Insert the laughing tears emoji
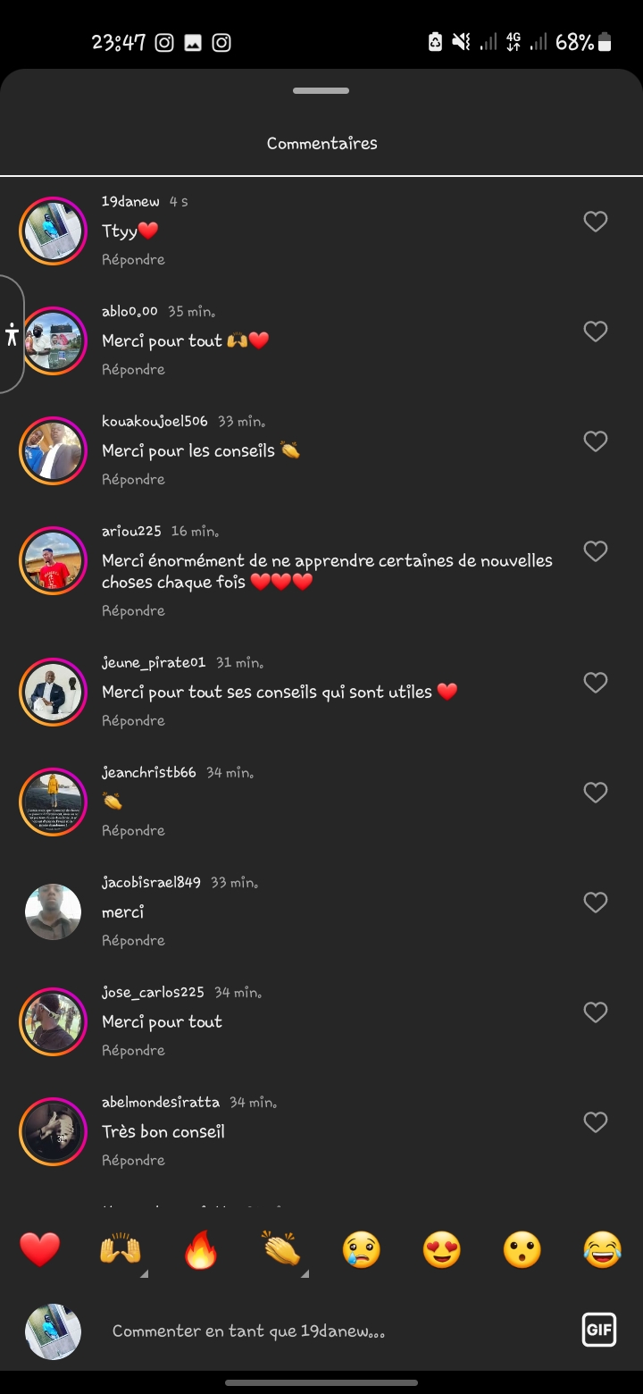The height and width of the screenshot is (1394, 643). 603,1249
